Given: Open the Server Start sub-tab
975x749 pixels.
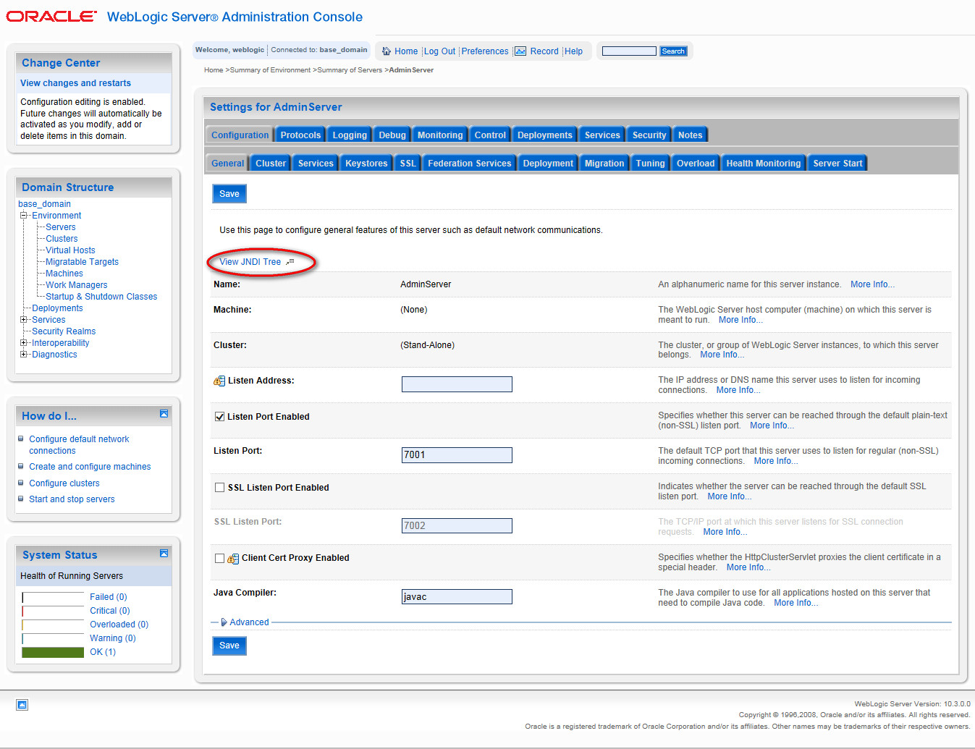Looking at the screenshot, I should click(x=837, y=164).
